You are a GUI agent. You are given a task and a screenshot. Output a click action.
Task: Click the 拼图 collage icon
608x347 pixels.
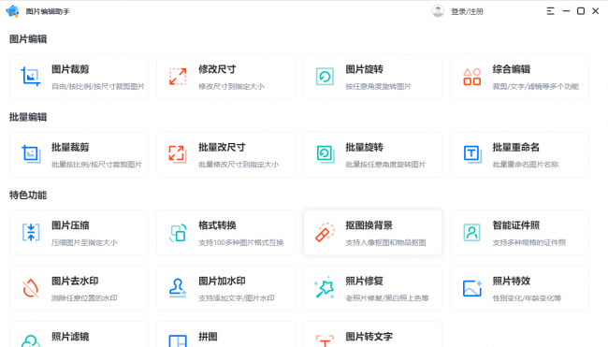178,340
